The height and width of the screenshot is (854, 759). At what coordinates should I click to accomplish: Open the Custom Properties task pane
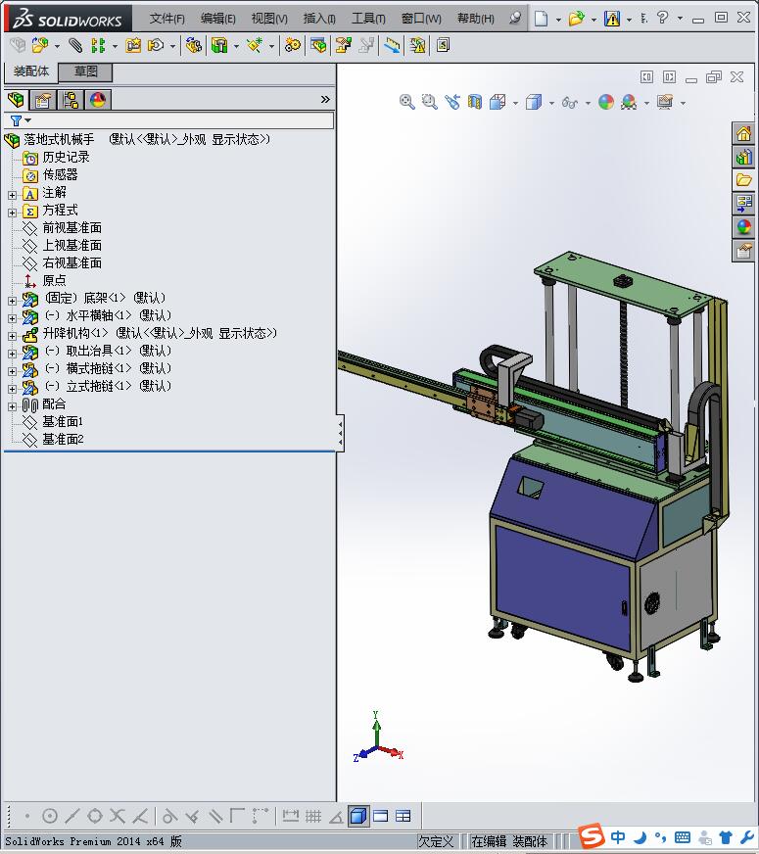coord(743,251)
